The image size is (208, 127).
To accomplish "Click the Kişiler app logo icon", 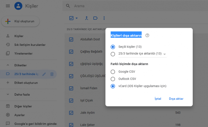I will 18,6.
